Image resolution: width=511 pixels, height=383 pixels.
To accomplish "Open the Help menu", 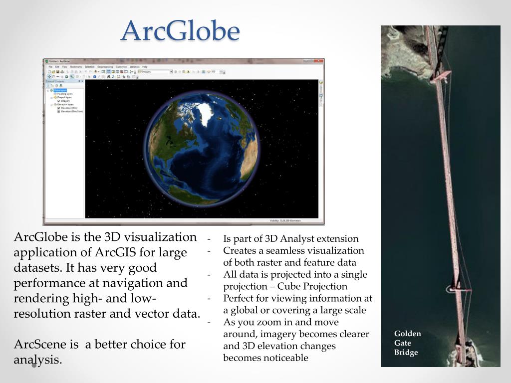I will click(145, 67).
